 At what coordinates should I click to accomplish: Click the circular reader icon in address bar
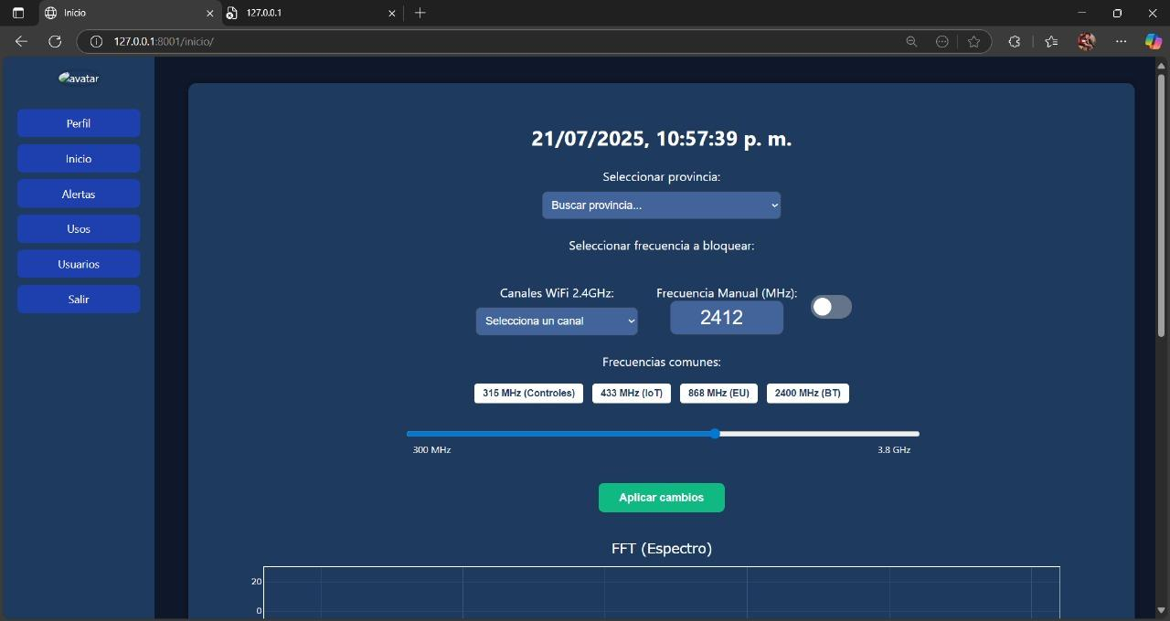[x=942, y=41]
